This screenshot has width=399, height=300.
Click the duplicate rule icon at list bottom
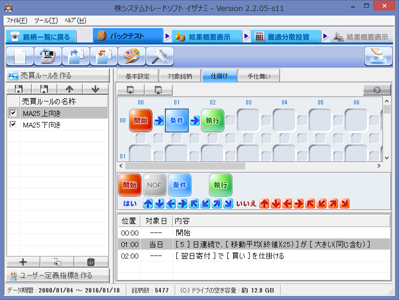57,262
